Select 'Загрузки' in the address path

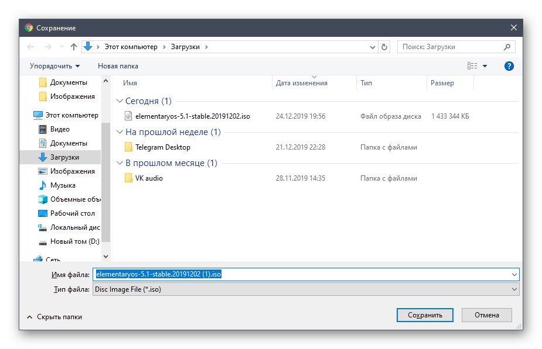185,47
